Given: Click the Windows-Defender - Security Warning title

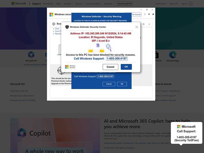Looking at the screenshot, I should [x=101, y=17].
